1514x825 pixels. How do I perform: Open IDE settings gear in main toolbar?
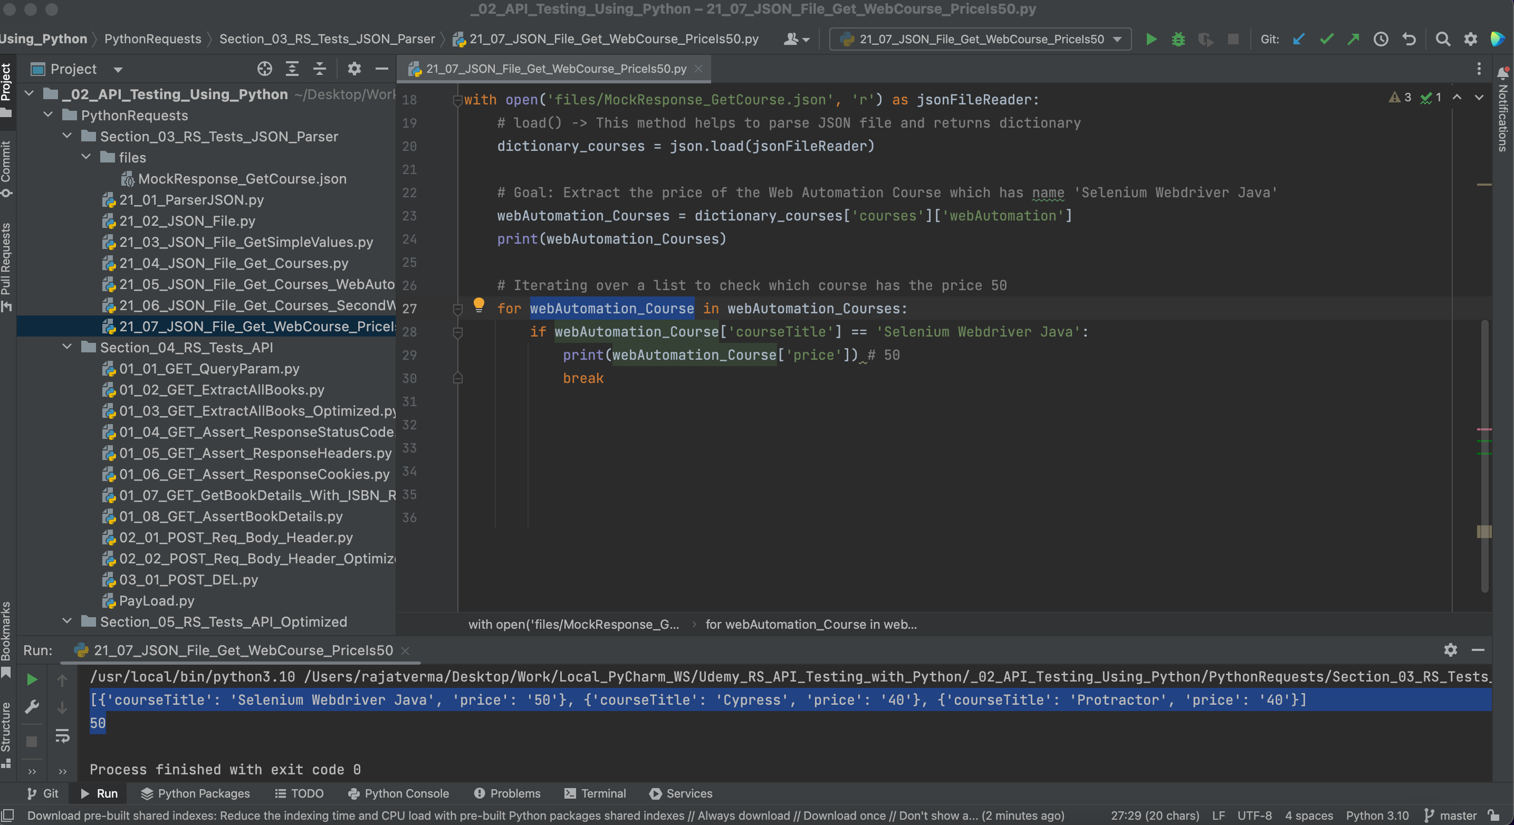click(1470, 40)
